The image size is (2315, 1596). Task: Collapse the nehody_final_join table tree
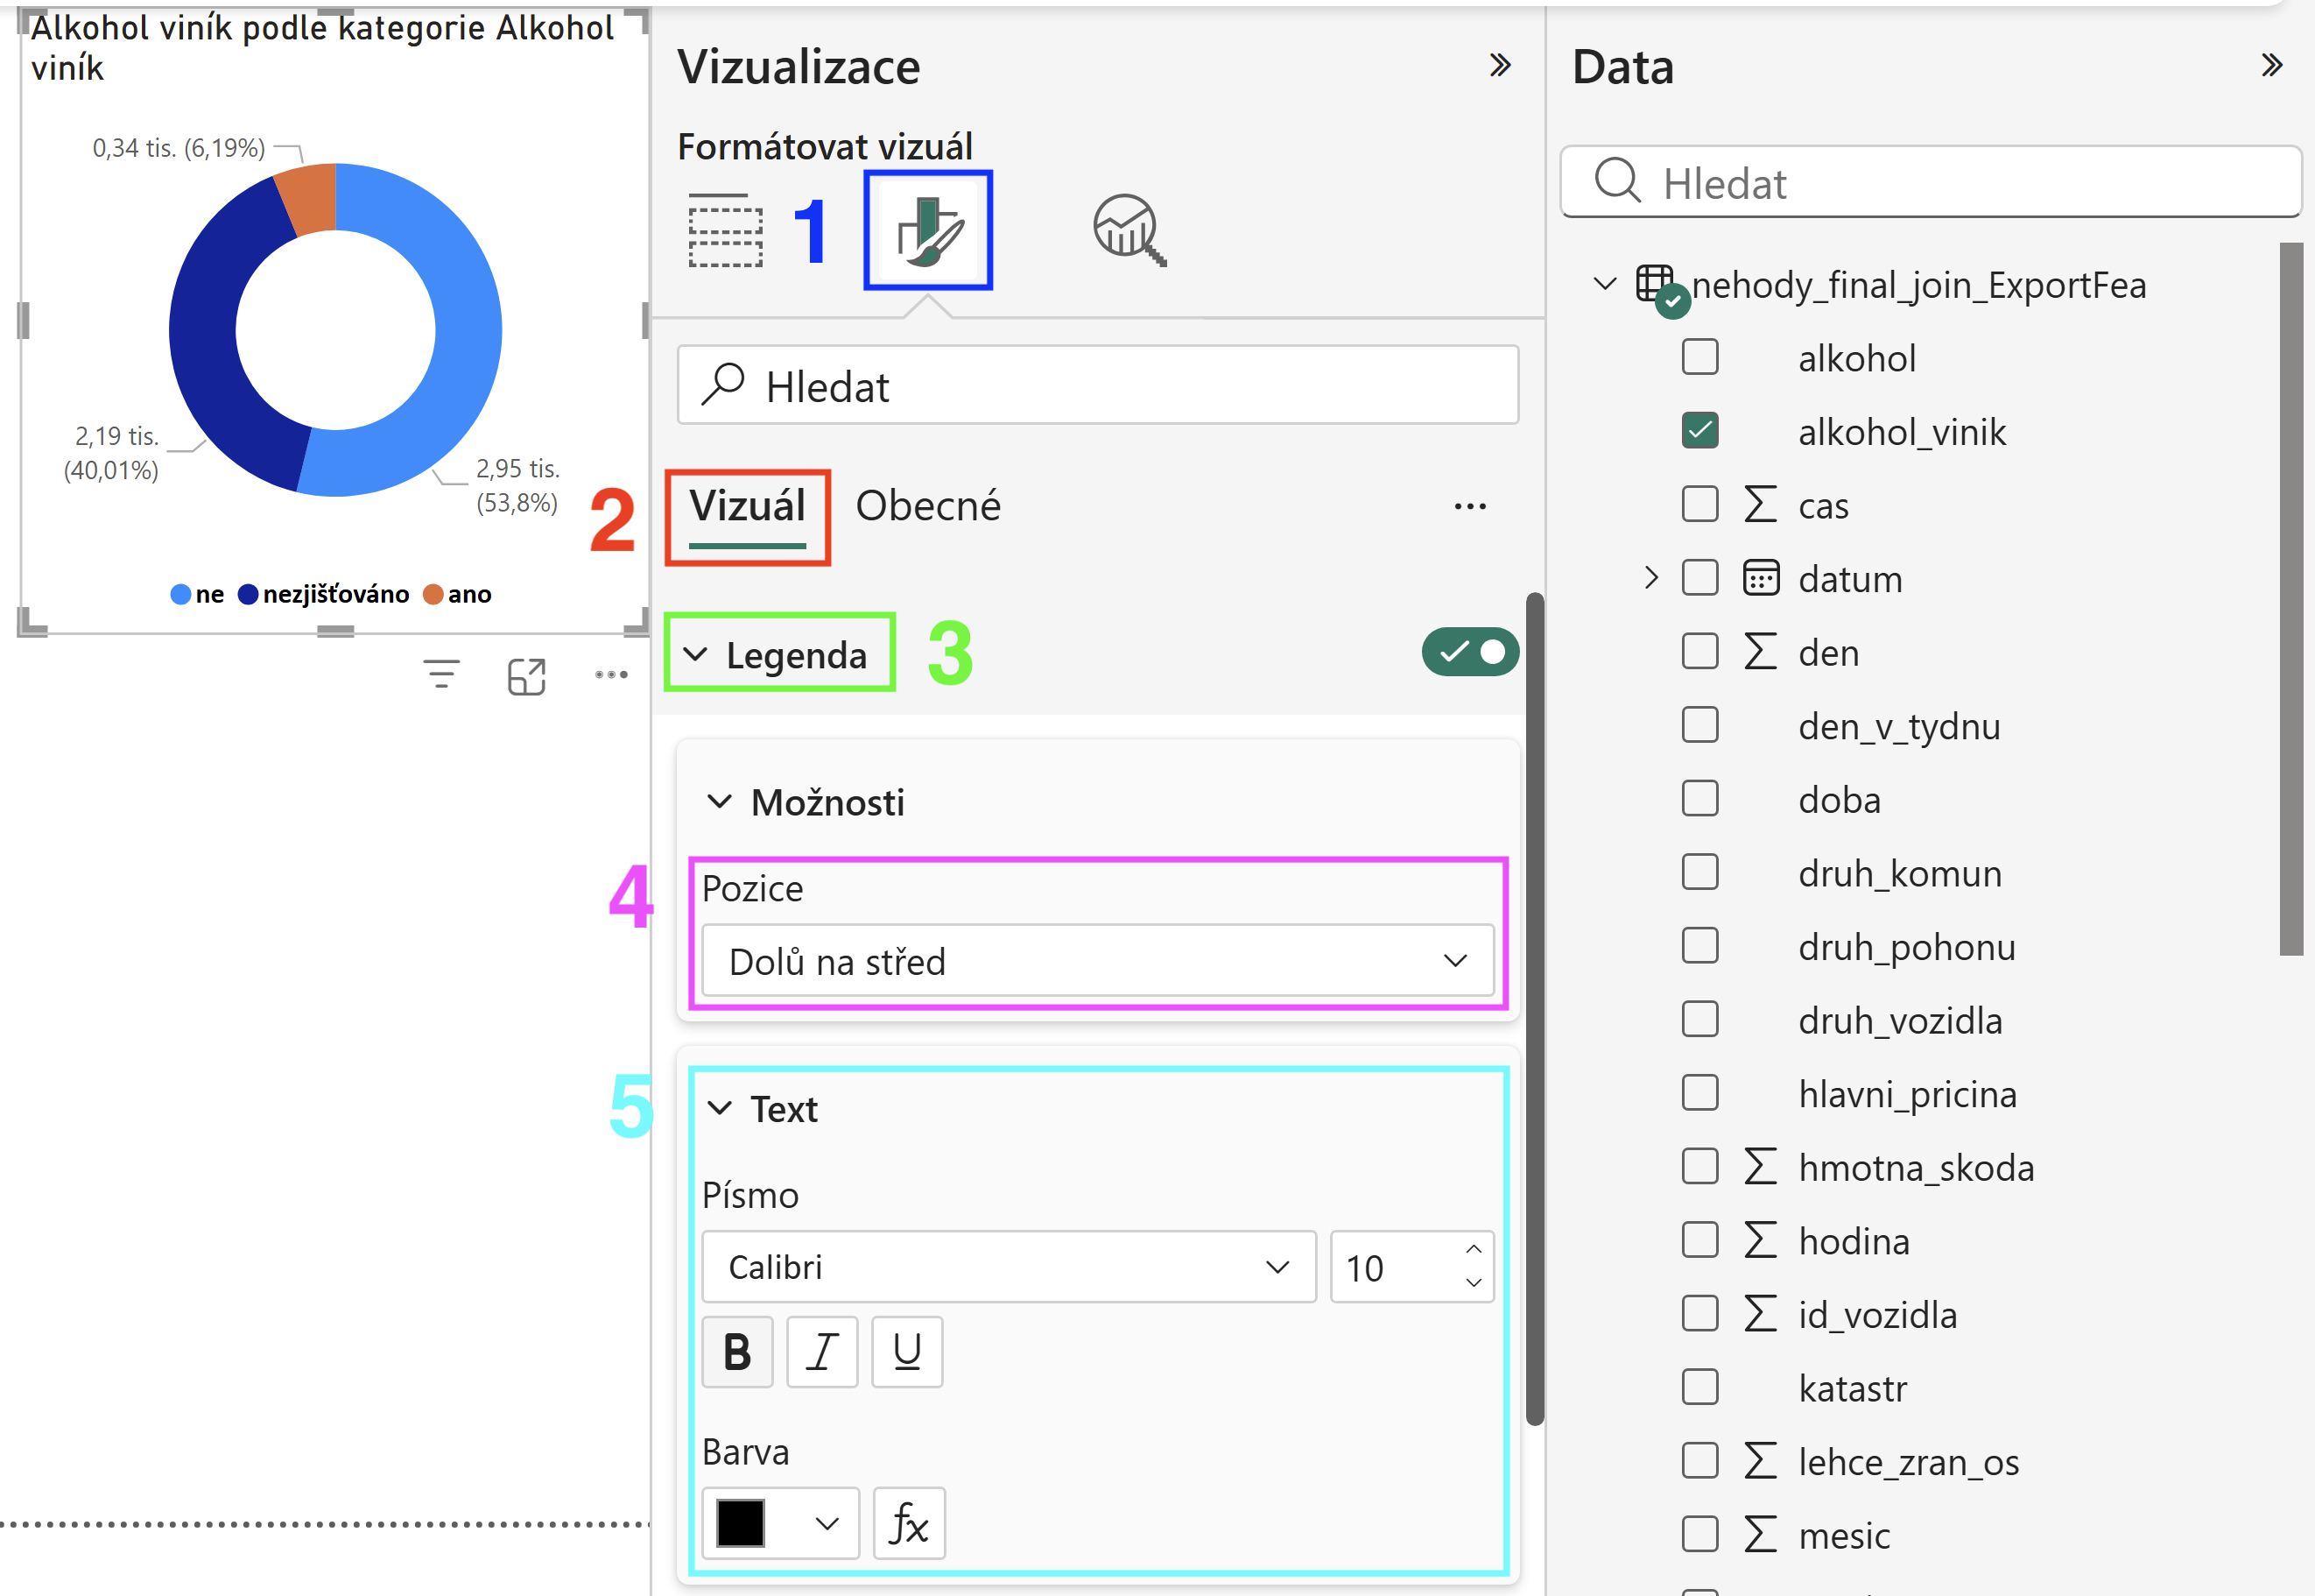click(x=1604, y=284)
